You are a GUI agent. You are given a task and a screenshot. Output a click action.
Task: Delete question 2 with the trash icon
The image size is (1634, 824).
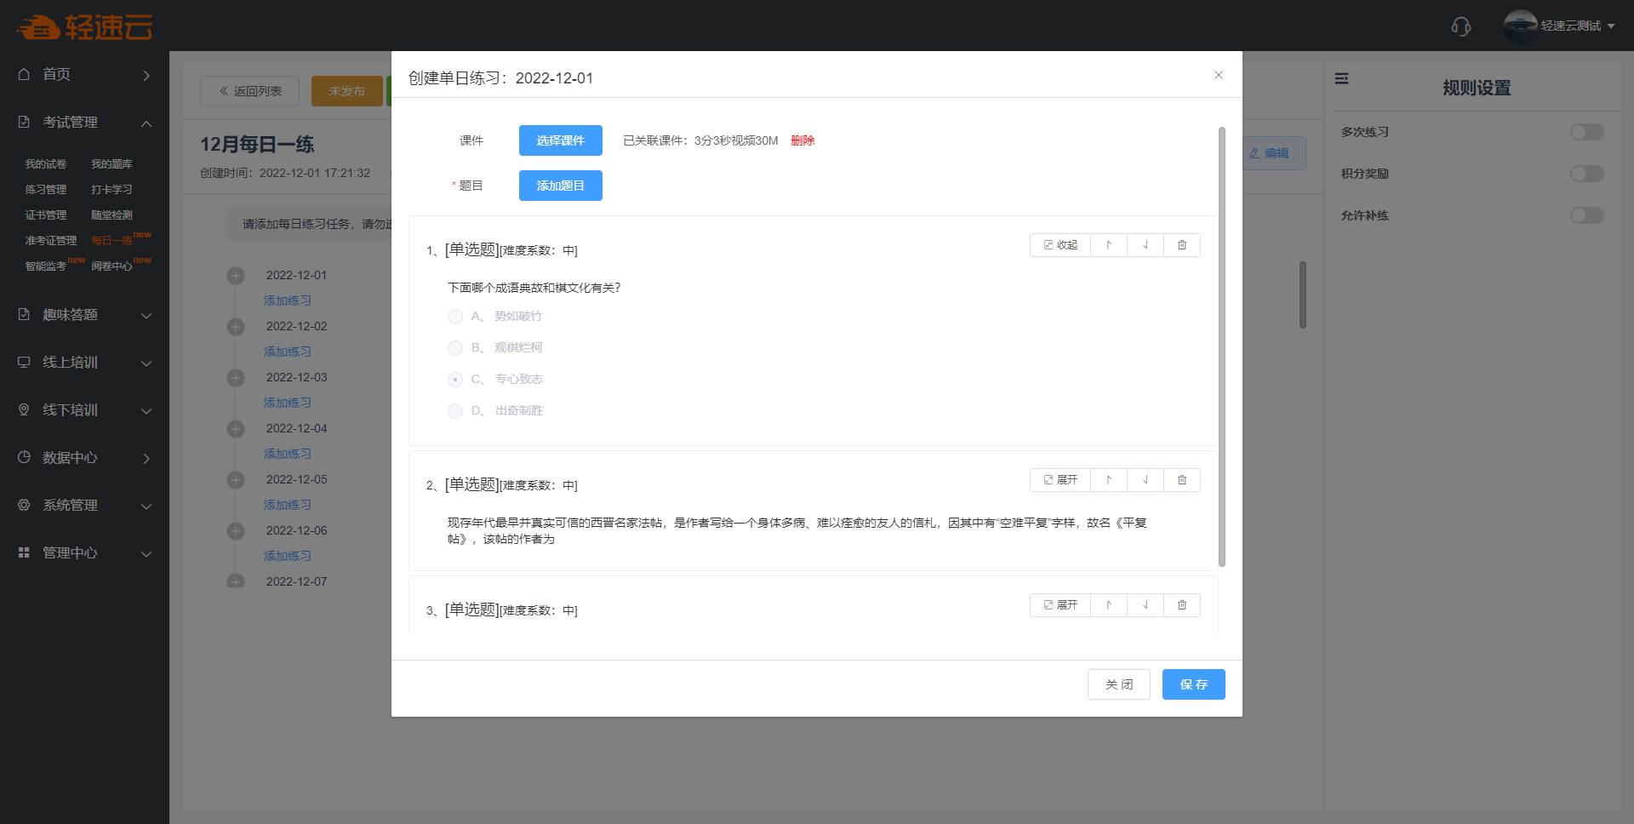click(x=1181, y=480)
